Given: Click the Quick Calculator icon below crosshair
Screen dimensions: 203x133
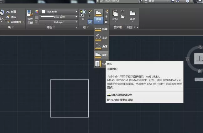Looking at the screenshot, I should coord(107,22).
